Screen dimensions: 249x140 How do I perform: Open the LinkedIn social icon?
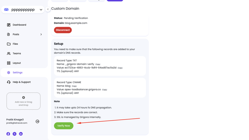[21, 134]
